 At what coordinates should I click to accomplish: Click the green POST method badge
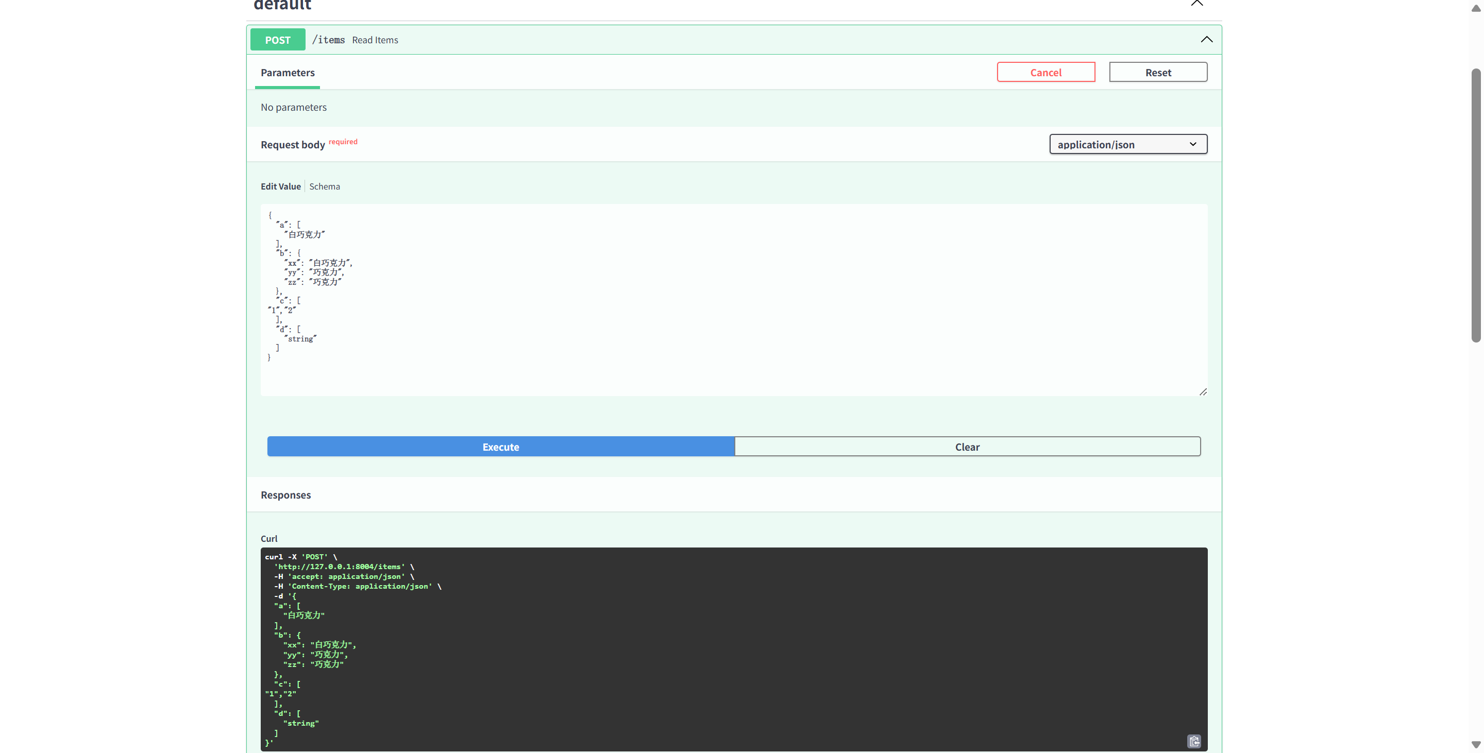click(278, 40)
